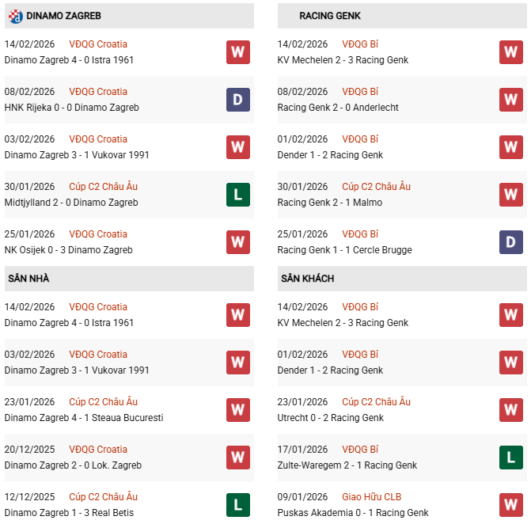The height and width of the screenshot is (524, 531).
Task: Click the L badge for the Midtjylland match
Action: 238,195
